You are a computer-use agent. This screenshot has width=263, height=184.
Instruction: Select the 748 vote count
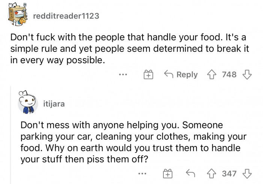(229, 75)
